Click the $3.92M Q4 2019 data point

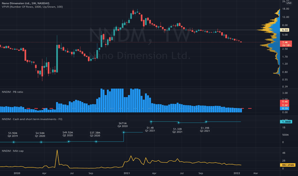[x=13, y=142]
